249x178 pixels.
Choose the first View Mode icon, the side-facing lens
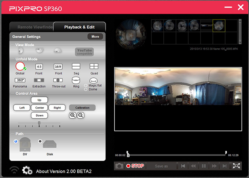21,51
